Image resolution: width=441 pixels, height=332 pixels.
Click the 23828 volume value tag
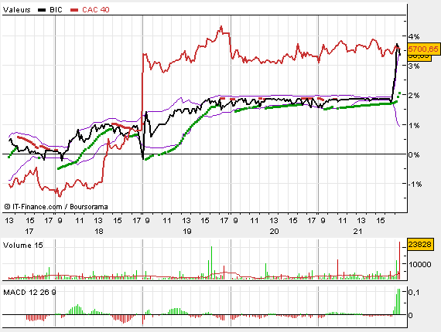(419, 245)
